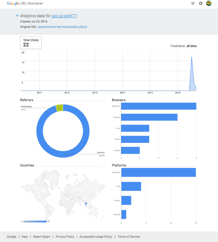The height and width of the screenshot is (242, 218).
Task: Click the Total Clicks box
Action: pos(31,43)
